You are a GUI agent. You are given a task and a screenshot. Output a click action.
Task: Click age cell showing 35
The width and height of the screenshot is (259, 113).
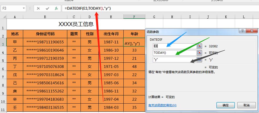click(134, 108)
